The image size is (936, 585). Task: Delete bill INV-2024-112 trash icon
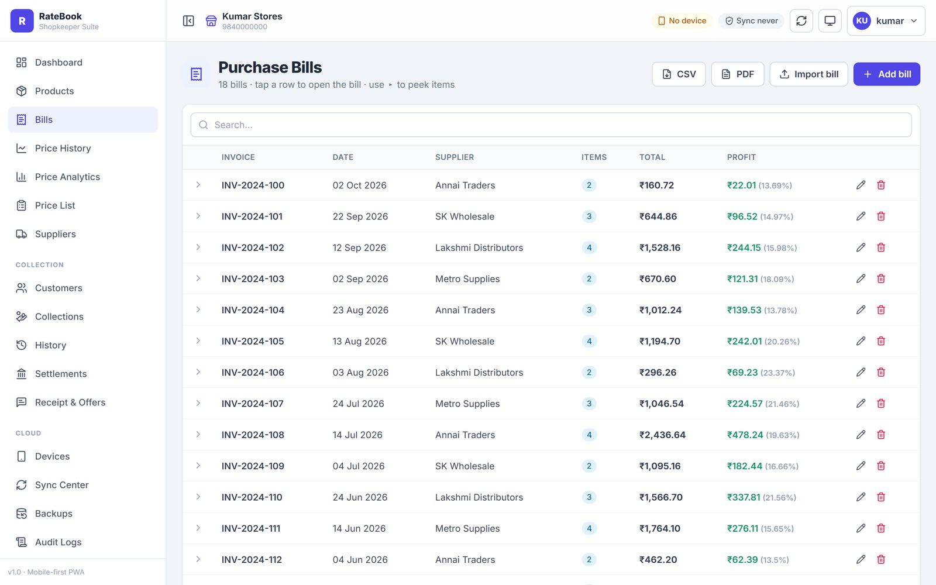pos(881,559)
